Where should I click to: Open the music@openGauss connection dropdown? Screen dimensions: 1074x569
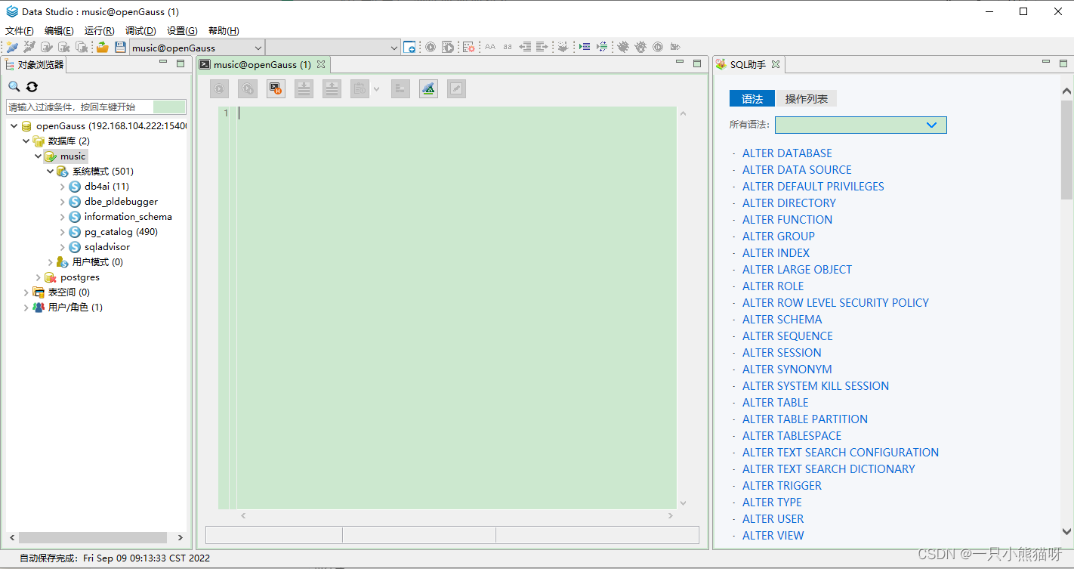coord(258,48)
